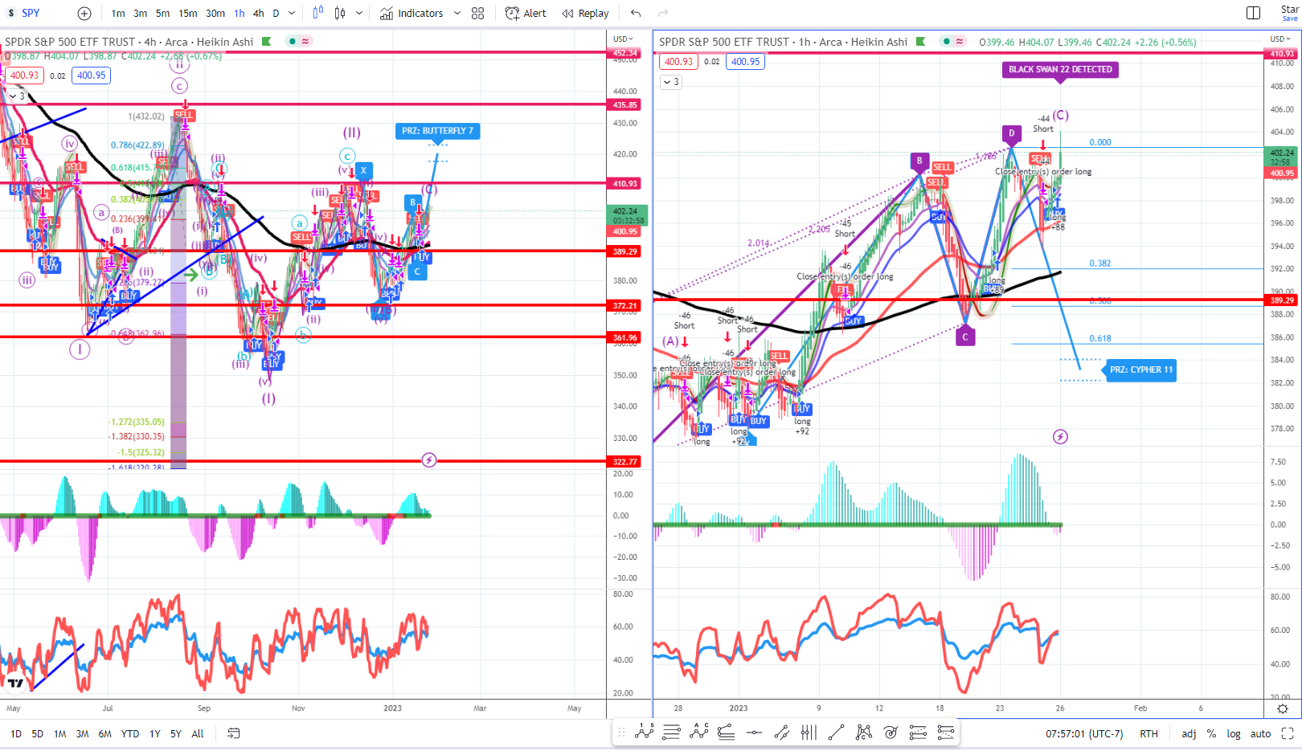Screen dimensions: 1302x751
Task: Select the 30m timeframe
Action: [215, 13]
